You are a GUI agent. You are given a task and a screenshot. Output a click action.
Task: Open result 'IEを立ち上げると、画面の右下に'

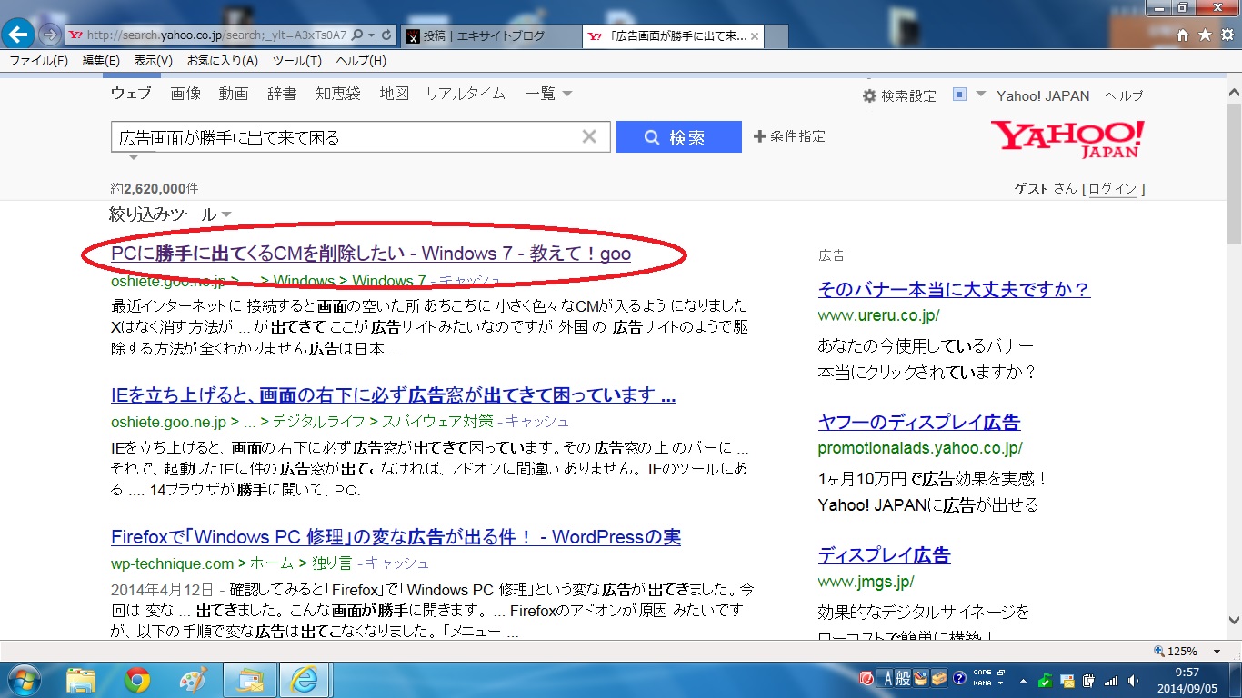393,395
